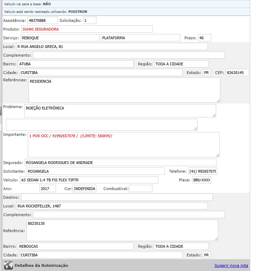The image size is (260, 271).
Task: Select the destination Estado field at bottom
Action: (207, 255)
